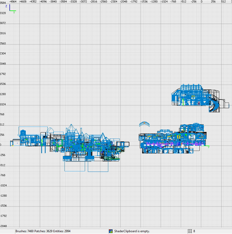
Task: Select the small blue arch structure
Action: (144, 124)
